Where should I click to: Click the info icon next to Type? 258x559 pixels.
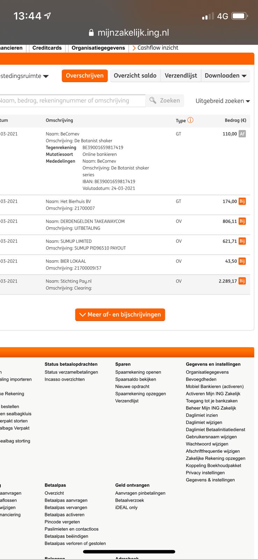coord(190,120)
